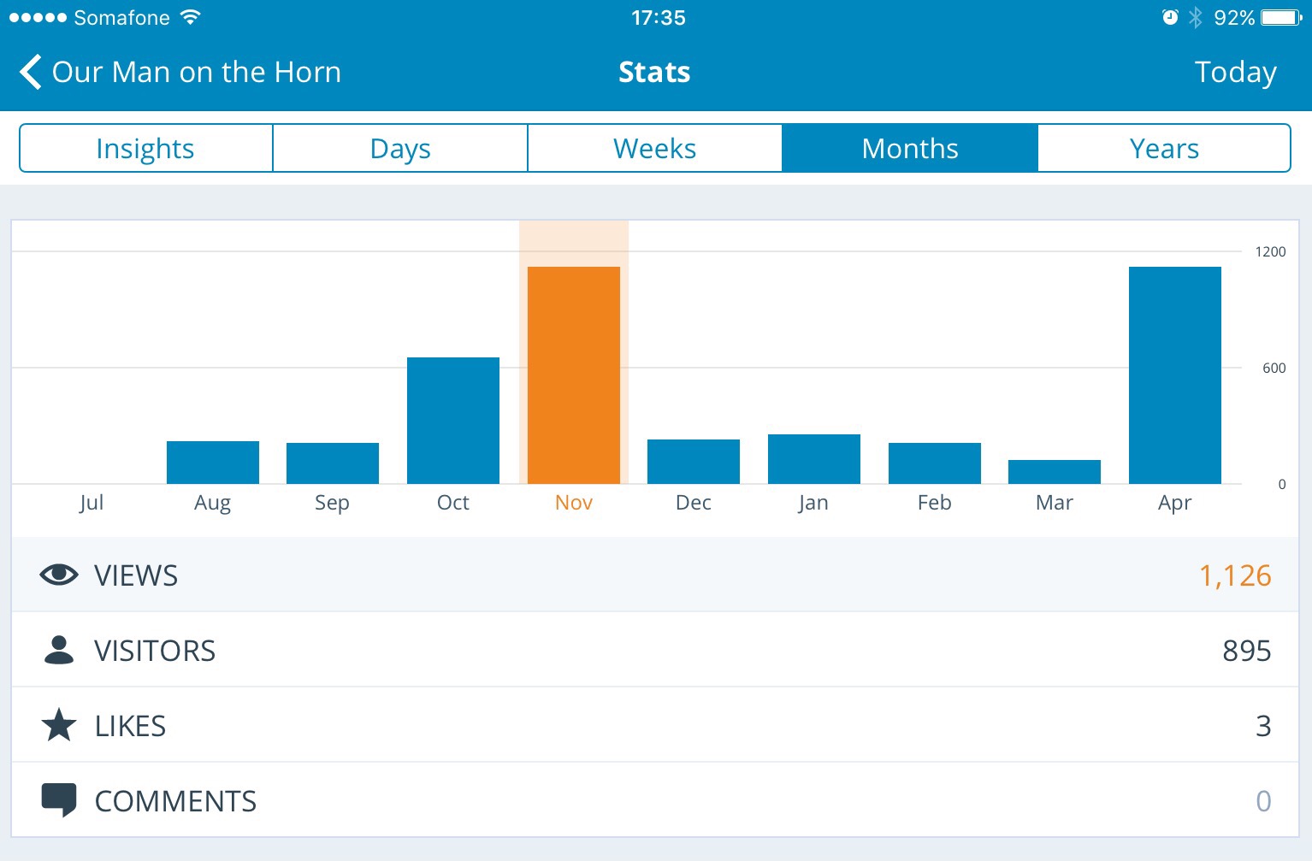
Task: Switch to the Days tab
Action: 400,149
